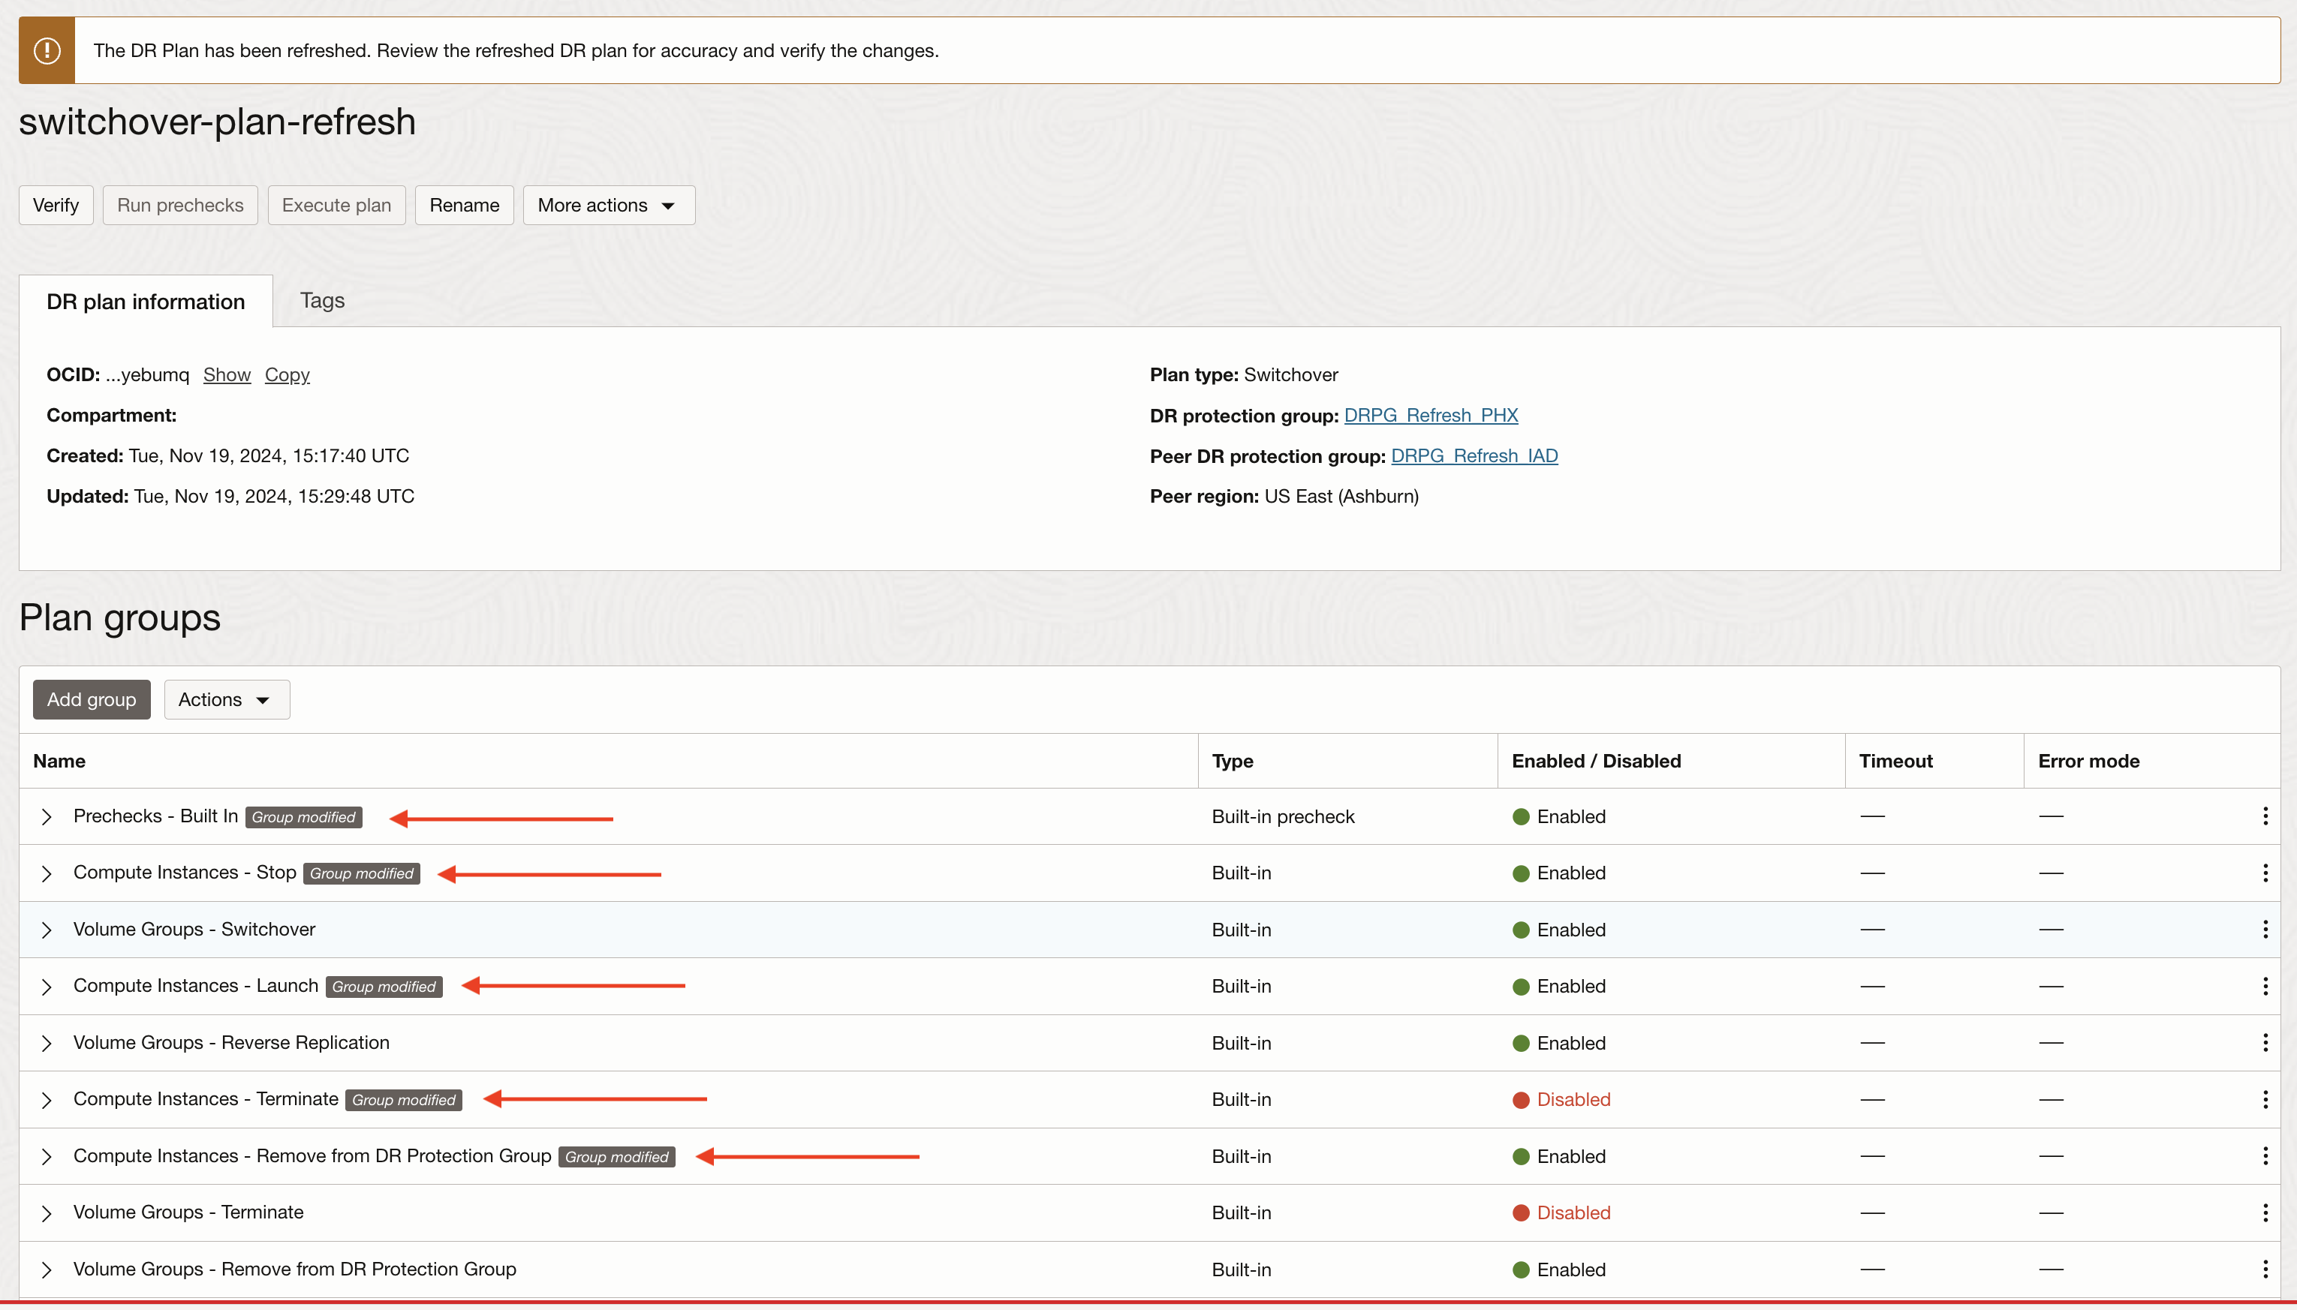
Task: Expand Compute Instances - Remove from DR Protection Group
Action: pos(47,1157)
